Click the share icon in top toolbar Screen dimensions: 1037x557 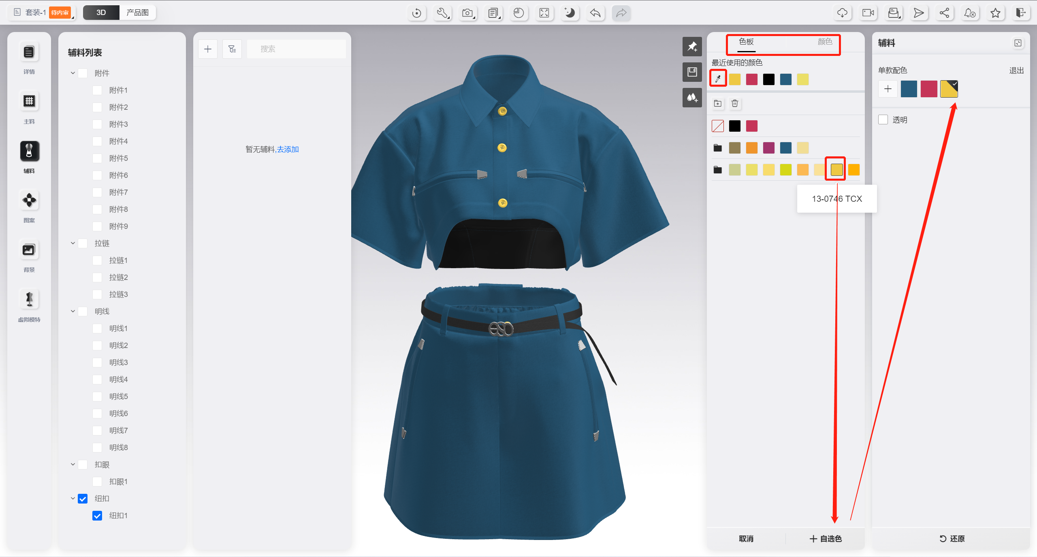pos(944,13)
